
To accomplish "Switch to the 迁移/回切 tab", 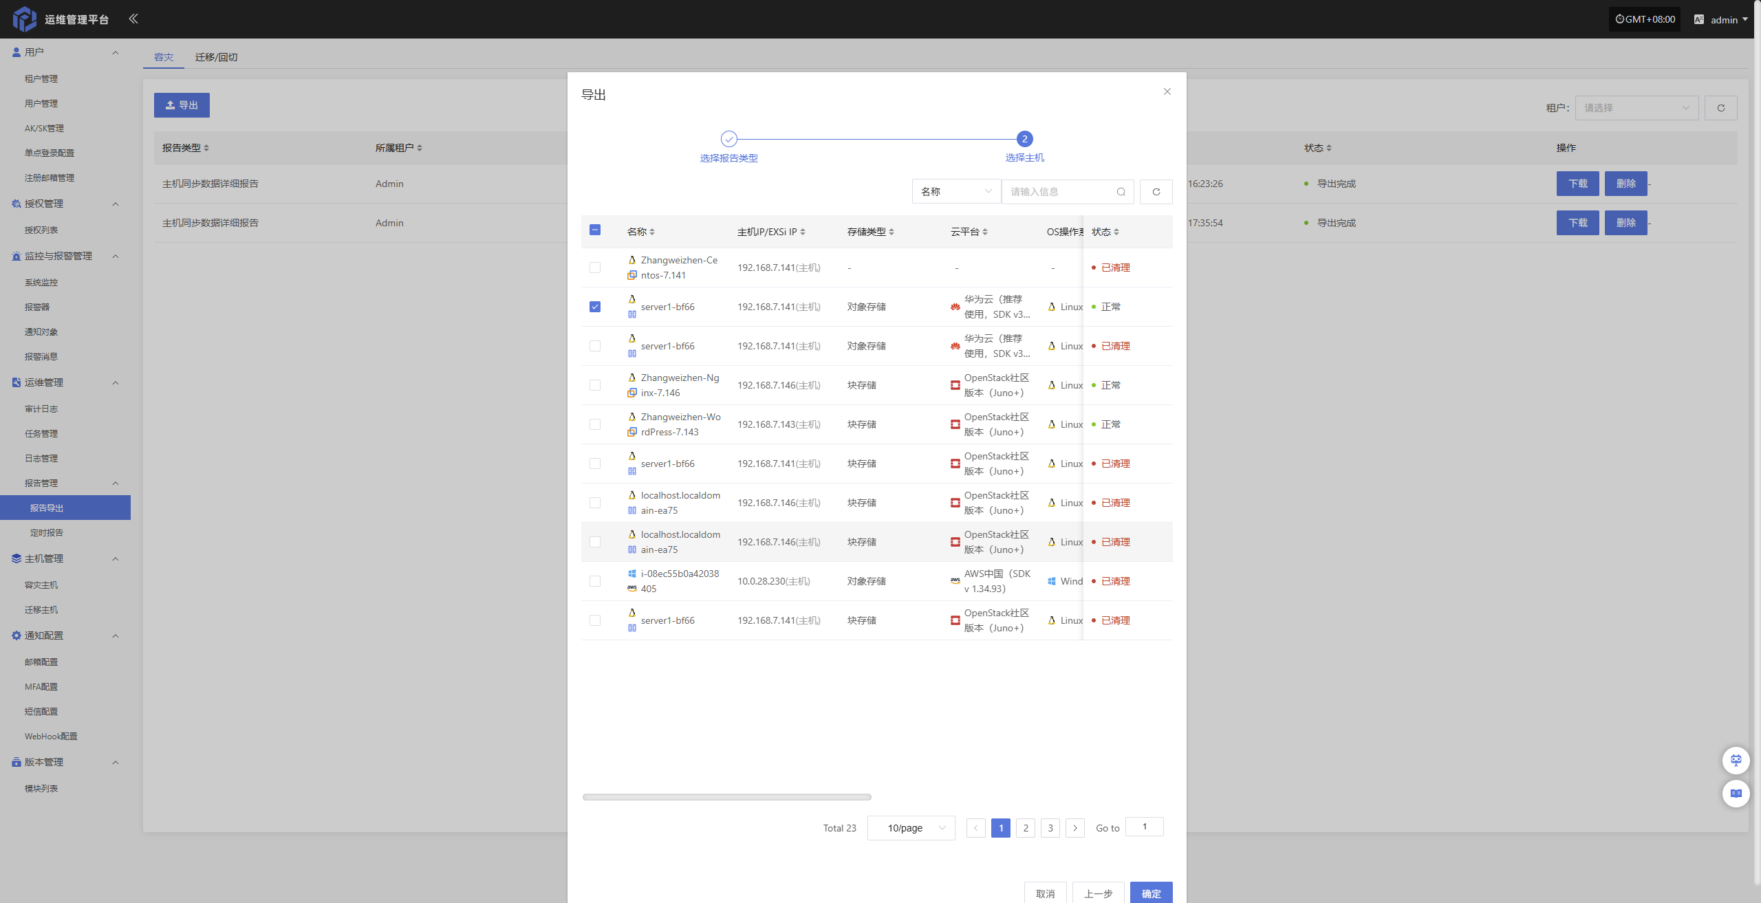I will 216,57.
